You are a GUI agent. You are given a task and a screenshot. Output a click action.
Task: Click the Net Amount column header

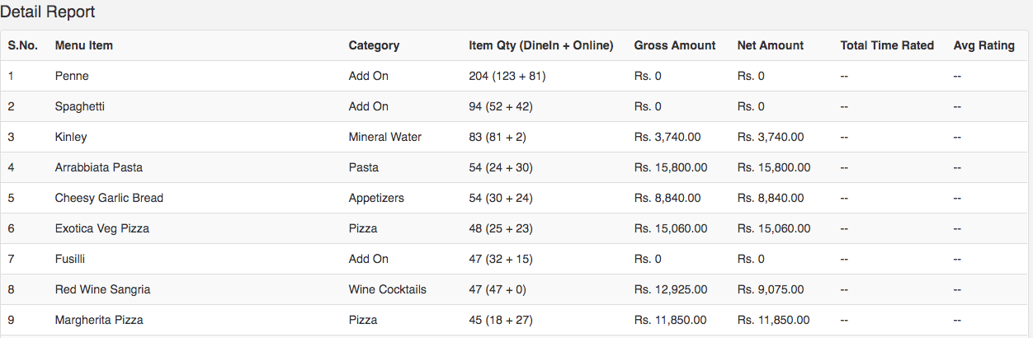[x=771, y=45]
